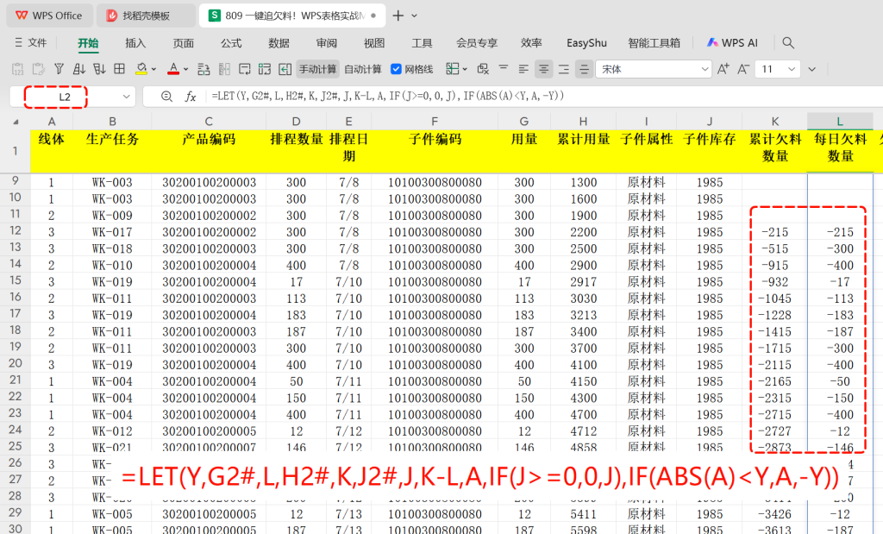Sort ascending with the A-to-Z icon
Screen dimensions: 883x534
tap(78, 69)
